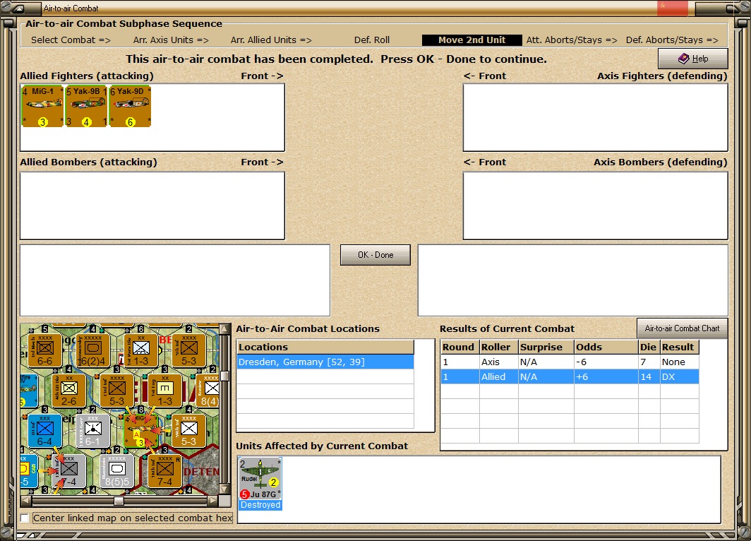Image resolution: width=751 pixels, height=541 pixels.
Task: Click the Die column header
Action: (649, 347)
